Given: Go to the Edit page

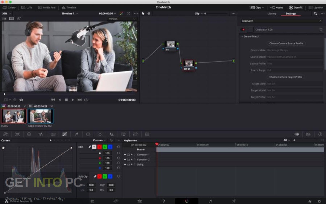Looking at the screenshot, I should 140,201.
